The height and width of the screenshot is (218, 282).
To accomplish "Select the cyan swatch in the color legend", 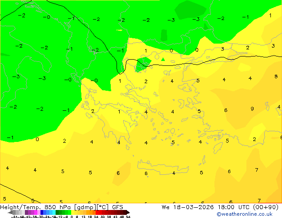I will [x=54, y=212].
